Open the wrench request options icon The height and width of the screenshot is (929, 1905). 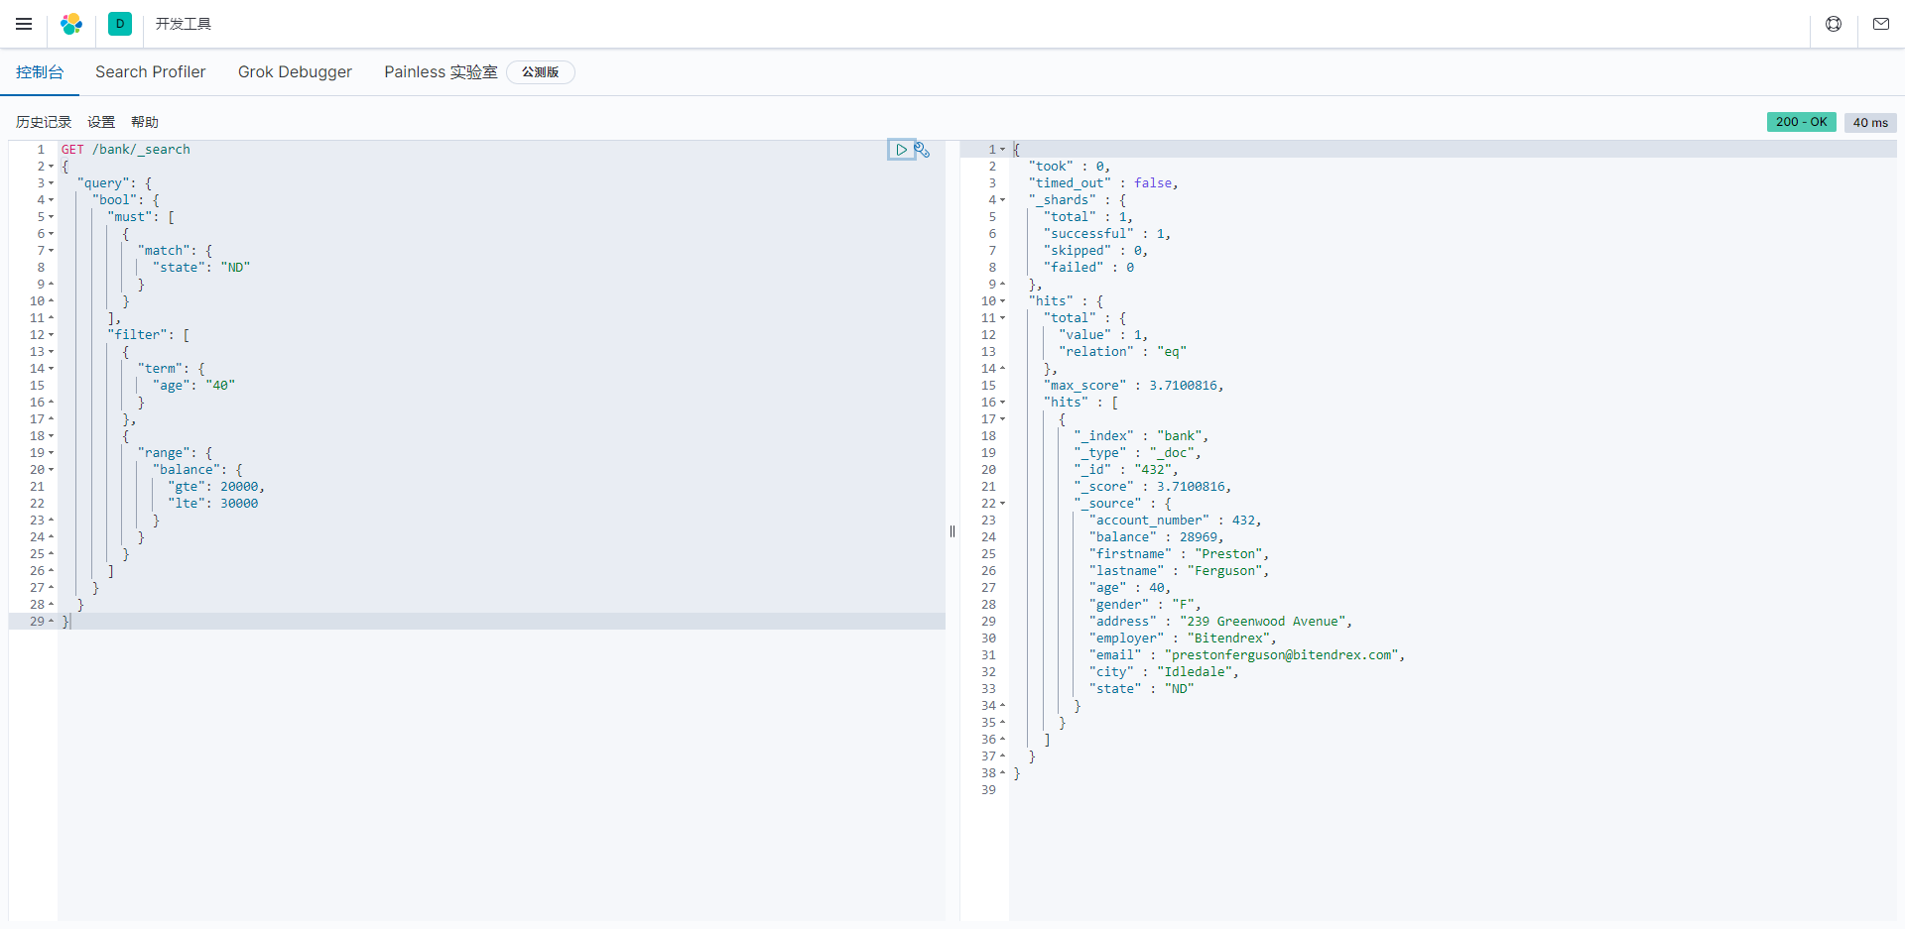pos(923,150)
